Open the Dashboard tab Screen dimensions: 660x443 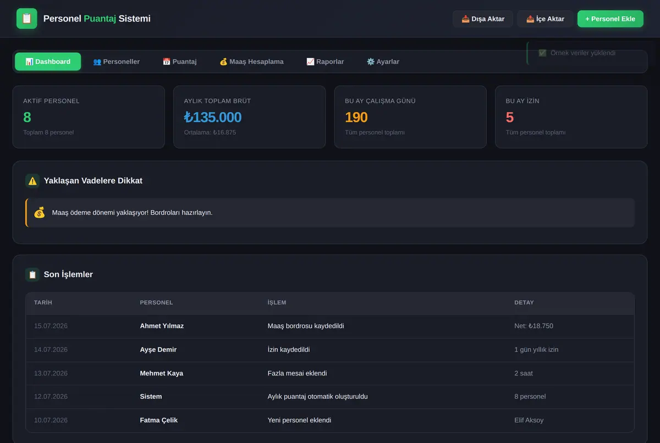point(48,62)
